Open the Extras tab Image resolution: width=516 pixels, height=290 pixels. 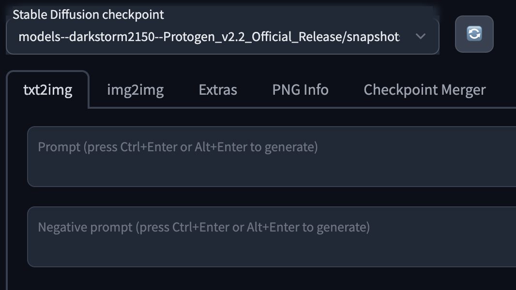[x=218, y=90]
